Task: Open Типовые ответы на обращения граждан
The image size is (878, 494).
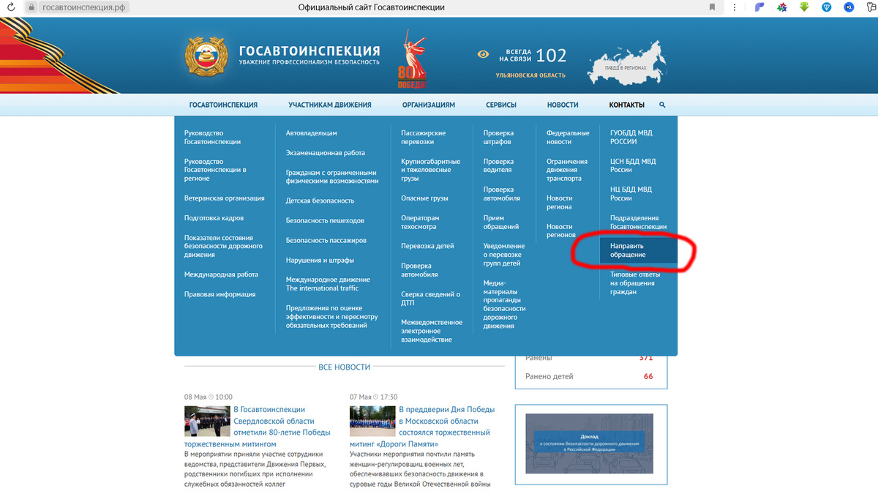Action: 635,283
